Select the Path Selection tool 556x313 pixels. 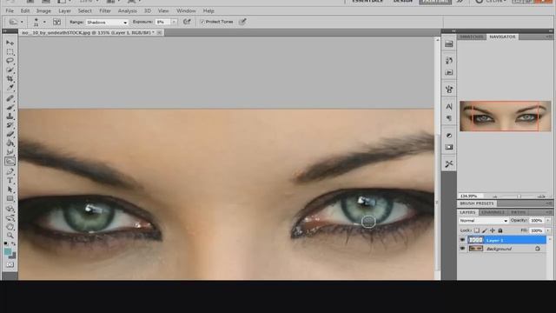[10, 190]
